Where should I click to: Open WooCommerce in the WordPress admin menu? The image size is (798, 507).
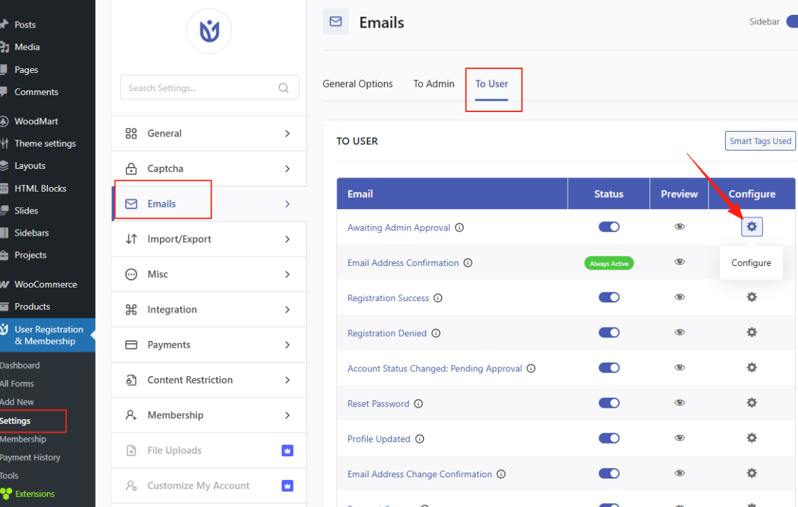pos(45,284)
